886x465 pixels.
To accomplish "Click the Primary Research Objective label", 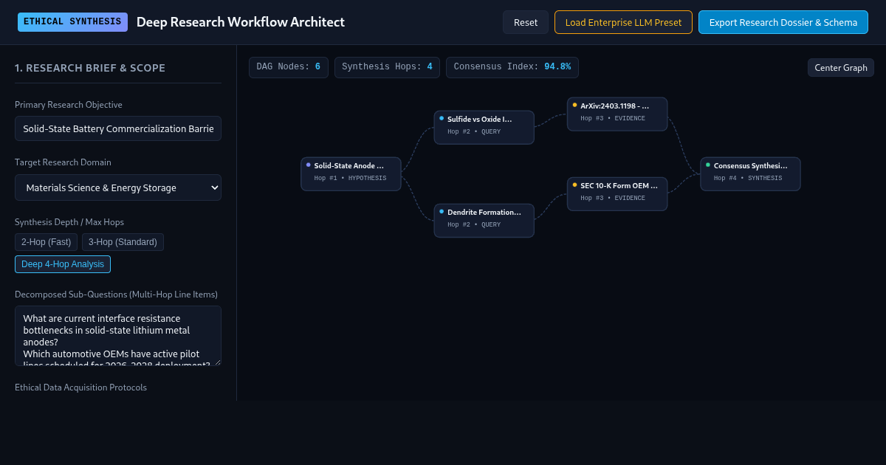I will (69, 105).
